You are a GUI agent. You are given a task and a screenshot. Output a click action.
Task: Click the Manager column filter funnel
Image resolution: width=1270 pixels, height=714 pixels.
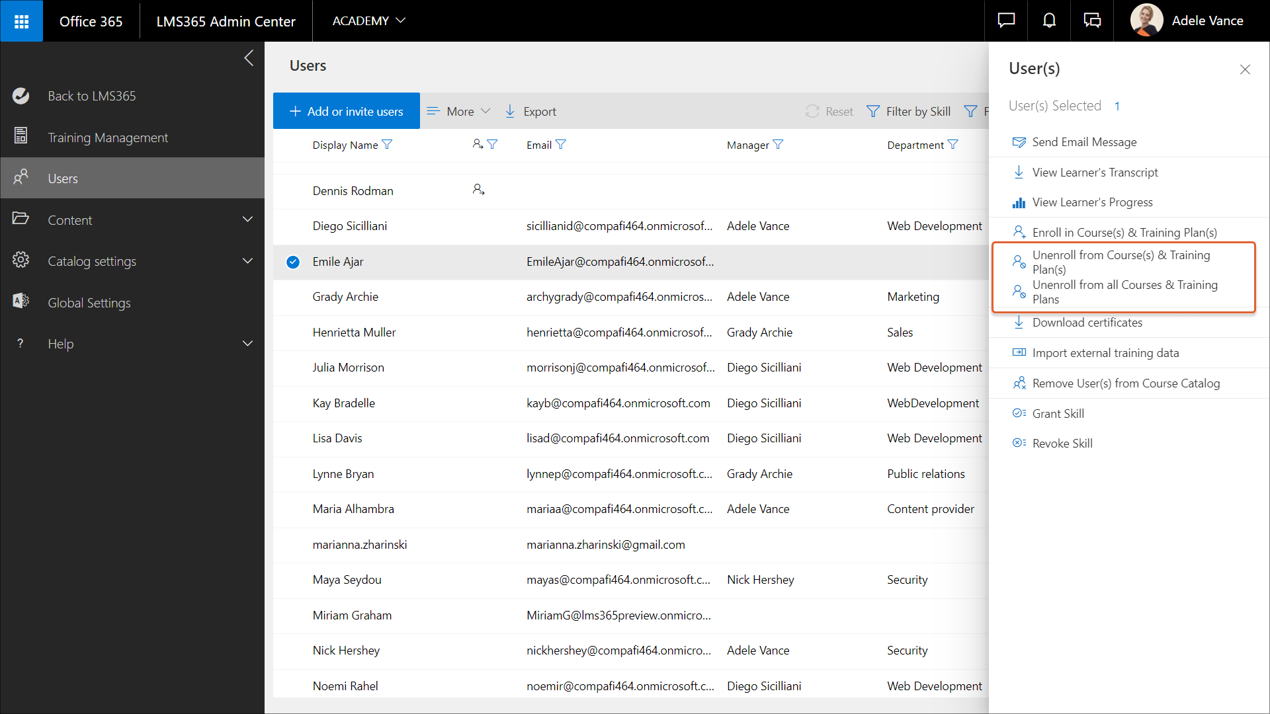pyautogui.click(x=778, y=145)
